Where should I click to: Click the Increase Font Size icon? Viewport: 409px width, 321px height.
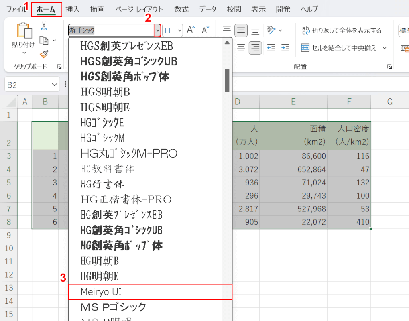(191, 29)
